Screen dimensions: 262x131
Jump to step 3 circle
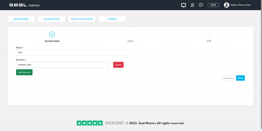point(209,34)
